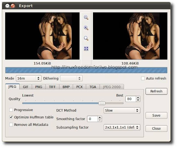Viewport: 177px width, 148px height.
Task: Tick the Remove all Metadata option
Action: tap(11, 124)
